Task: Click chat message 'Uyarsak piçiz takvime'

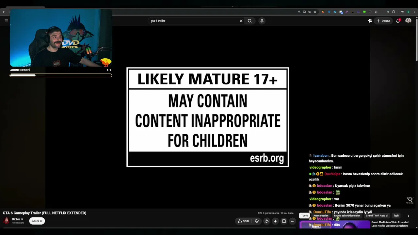Action: coord(352,186)
